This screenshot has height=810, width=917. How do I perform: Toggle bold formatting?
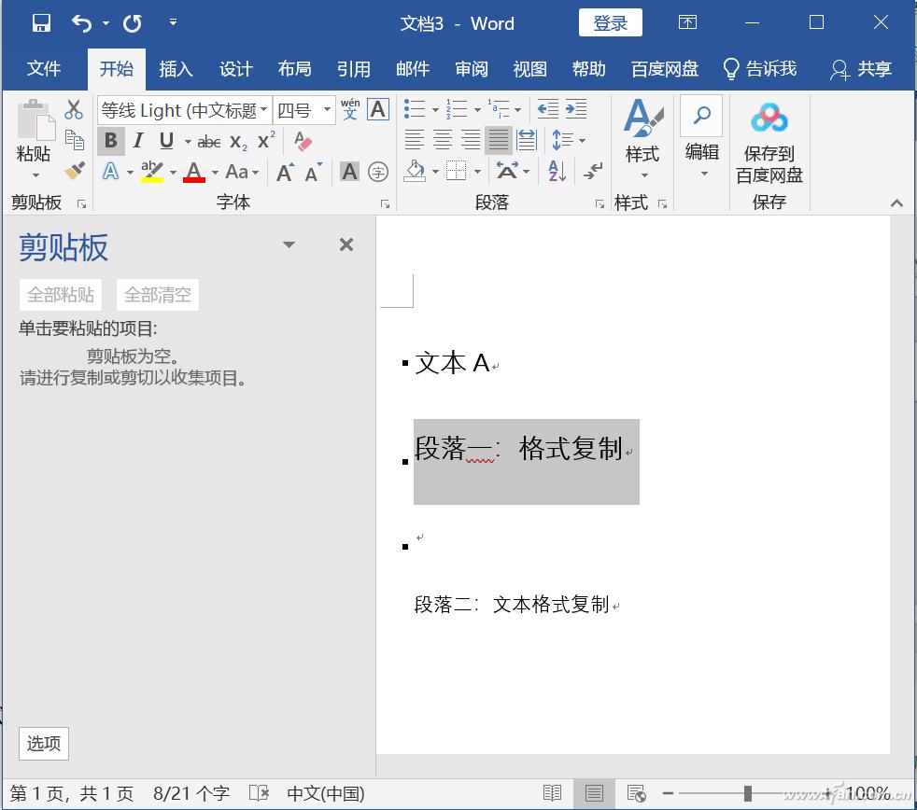110,141
